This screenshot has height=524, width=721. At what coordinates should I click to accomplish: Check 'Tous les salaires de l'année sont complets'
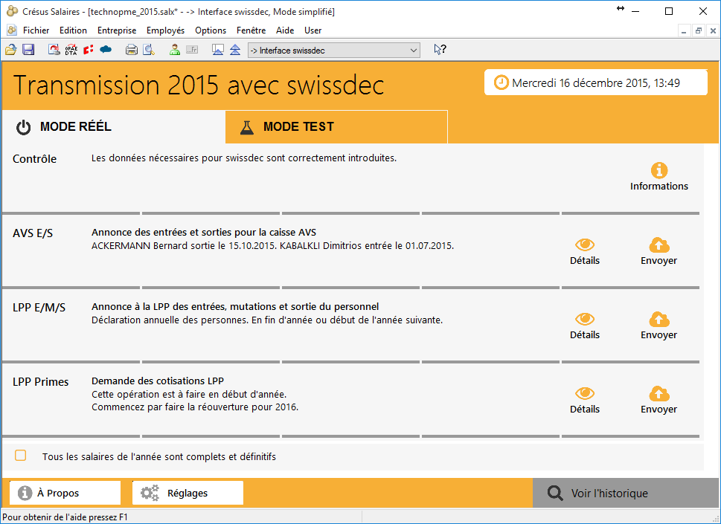pos(20,456)
